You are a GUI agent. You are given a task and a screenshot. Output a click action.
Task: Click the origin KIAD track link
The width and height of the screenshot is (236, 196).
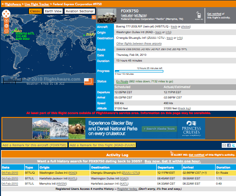pyautogui.click(x=158, y=32)
